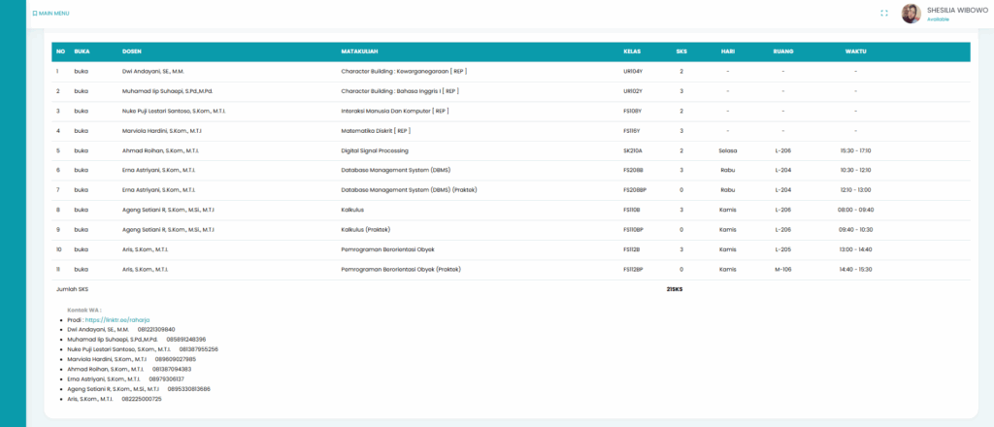
Task: Open the SHESILIA WIBOWO user name menu
Action: coord(958,9)
